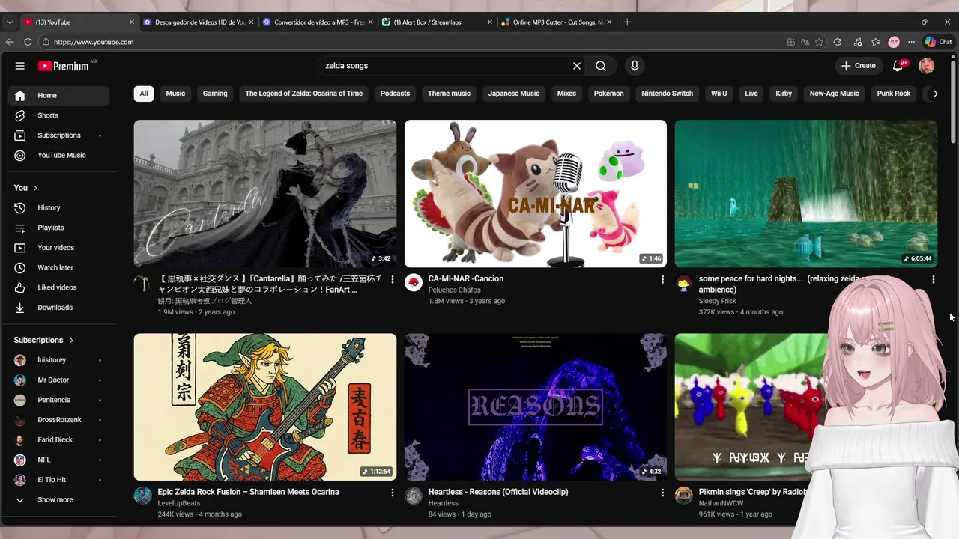Expand the You section chevron
The height and width of the screenshot is (539, 959).
pyautogui.click(x=35, y=188)
